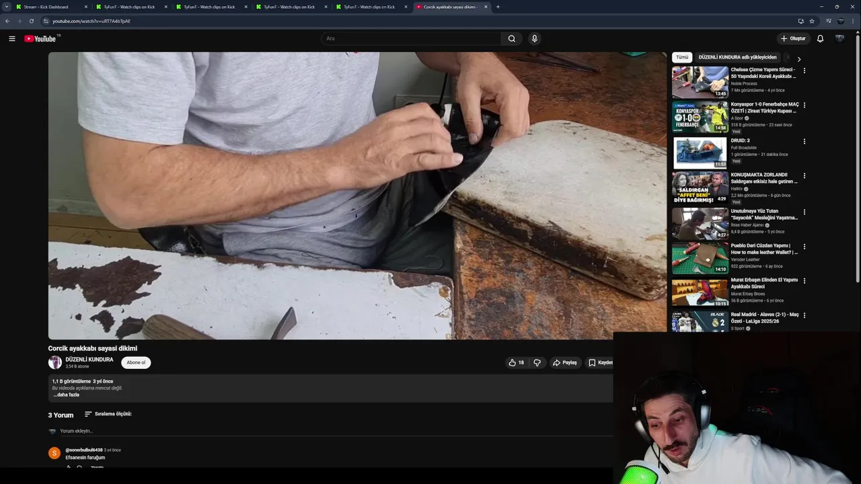Image resolution: width=861 pixels, height=484 pixels.
Task: Open the Sıralama ölçütü sort dropdown
Action: pos(108,414)
